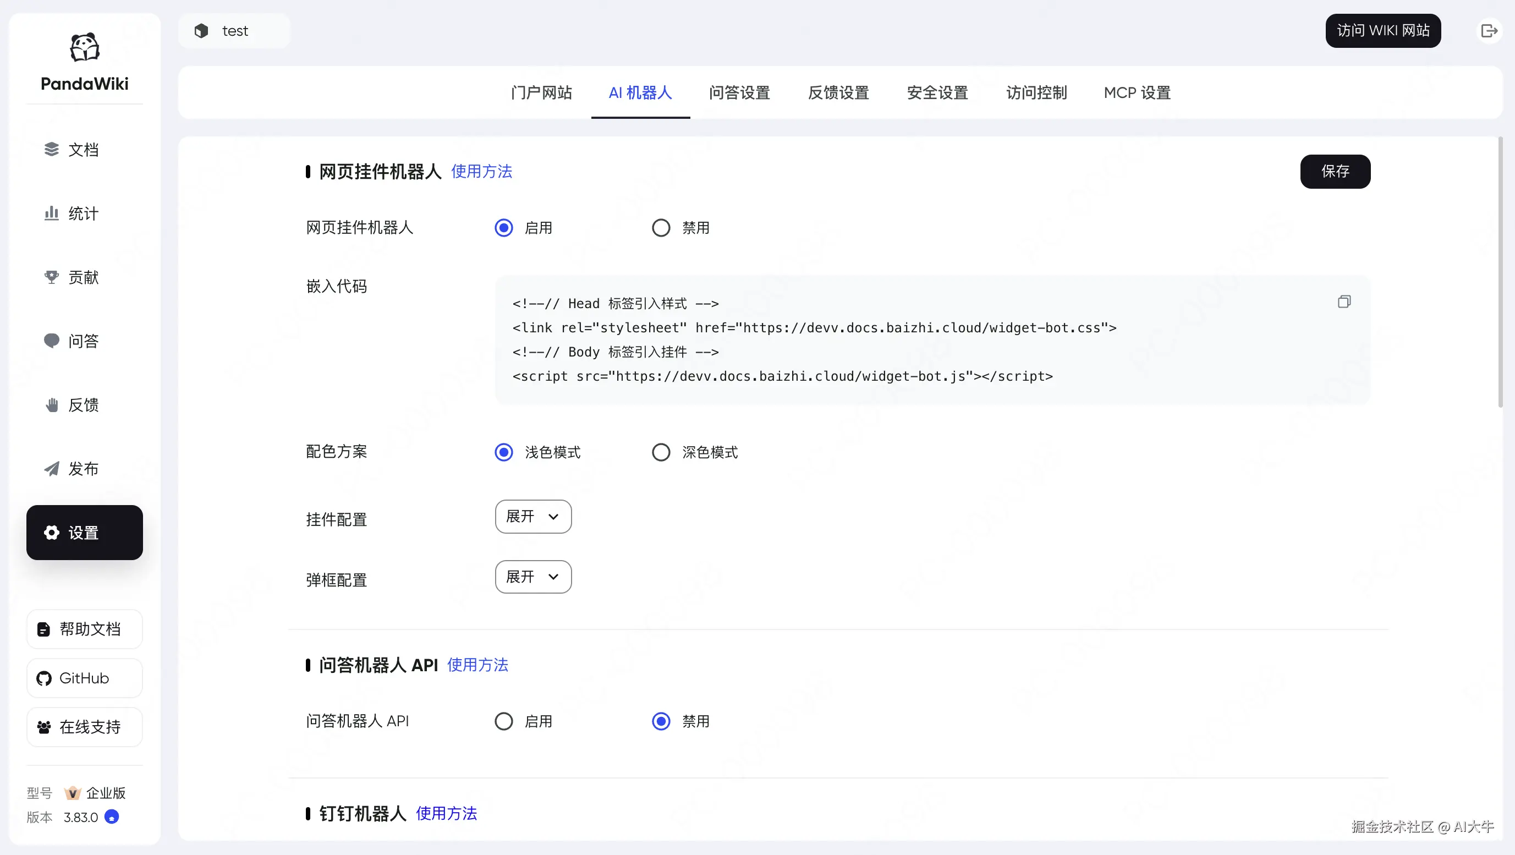Screen dimensions: 1515x855
Task: Open 使用方法 link for 钉钉机器人
Action: (446, 813)
